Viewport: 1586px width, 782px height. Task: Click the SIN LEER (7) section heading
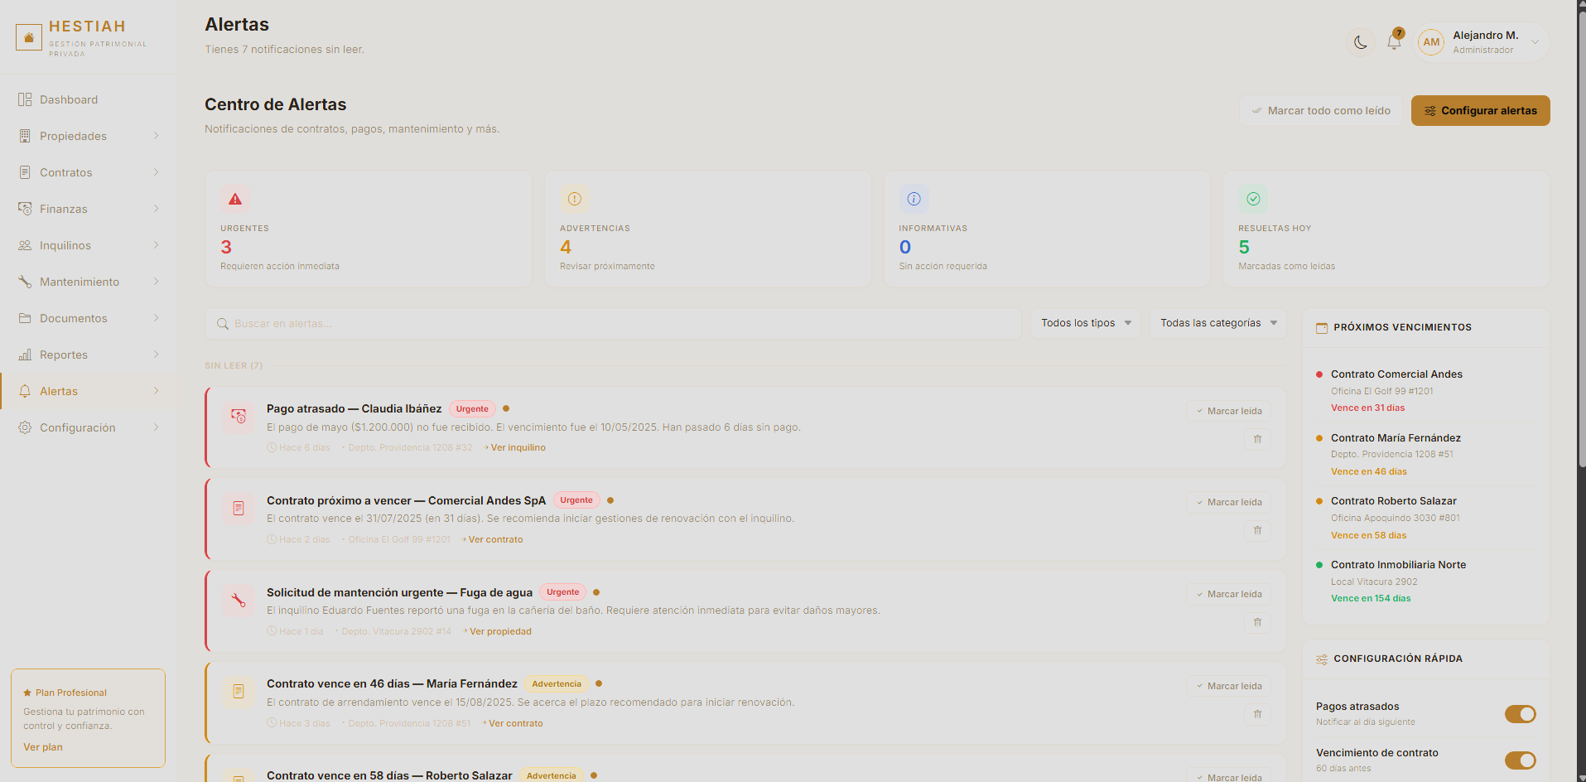pos(234,365)
